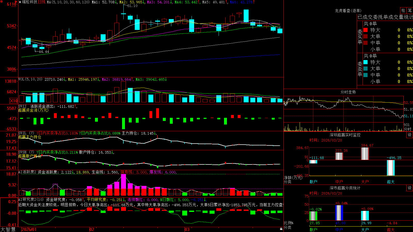Viewport: 413px width, 232px height.
Task: Click the star favorite icon beside 瑞松科技
Action: pos(20,2)
